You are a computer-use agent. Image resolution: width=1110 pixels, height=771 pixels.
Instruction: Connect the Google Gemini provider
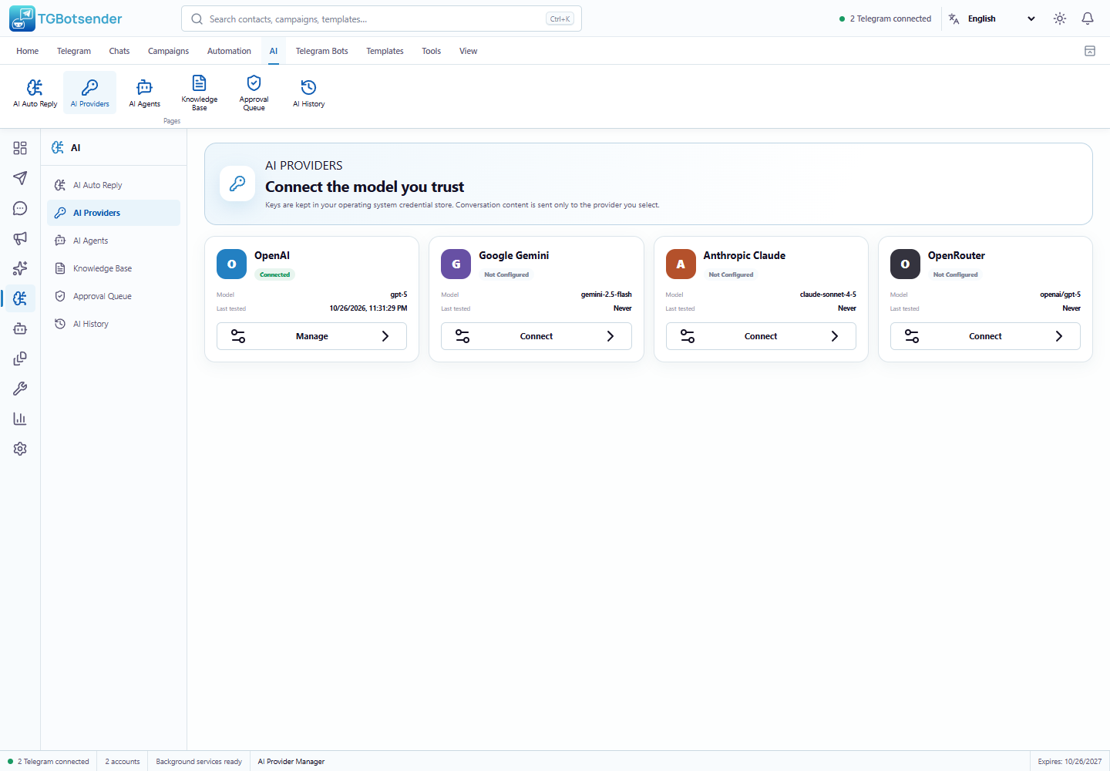[536, 336]
